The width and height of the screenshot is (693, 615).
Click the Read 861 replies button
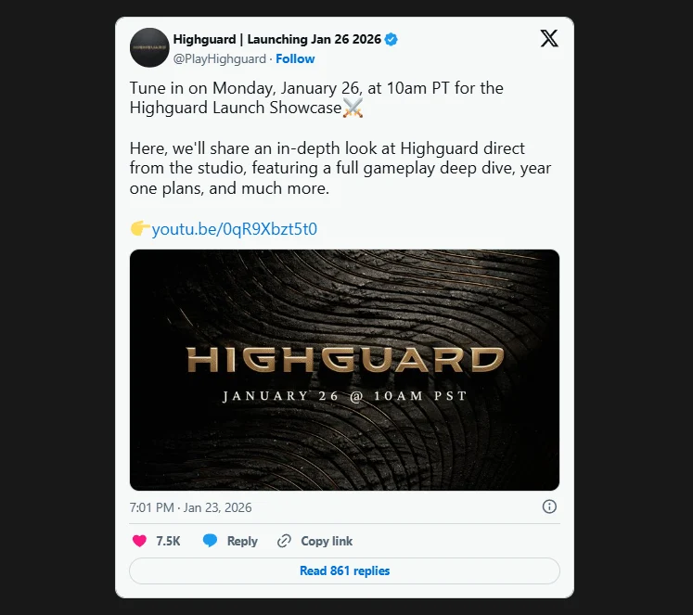pos(344,570)
